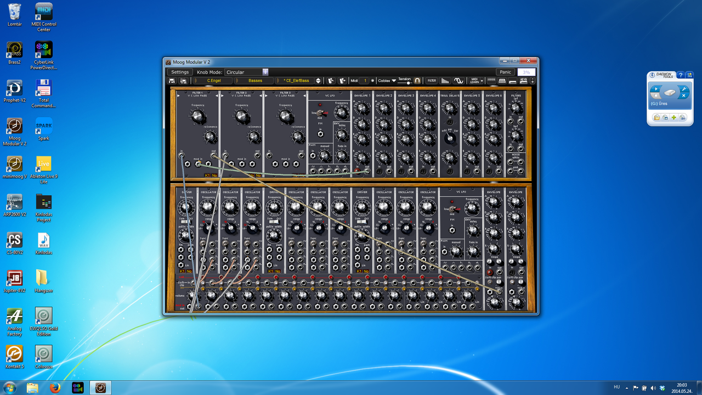This screenshot has height=395, width=702.
Task: Select the Analog Factory desktop icon
Action: click(15, 321)
